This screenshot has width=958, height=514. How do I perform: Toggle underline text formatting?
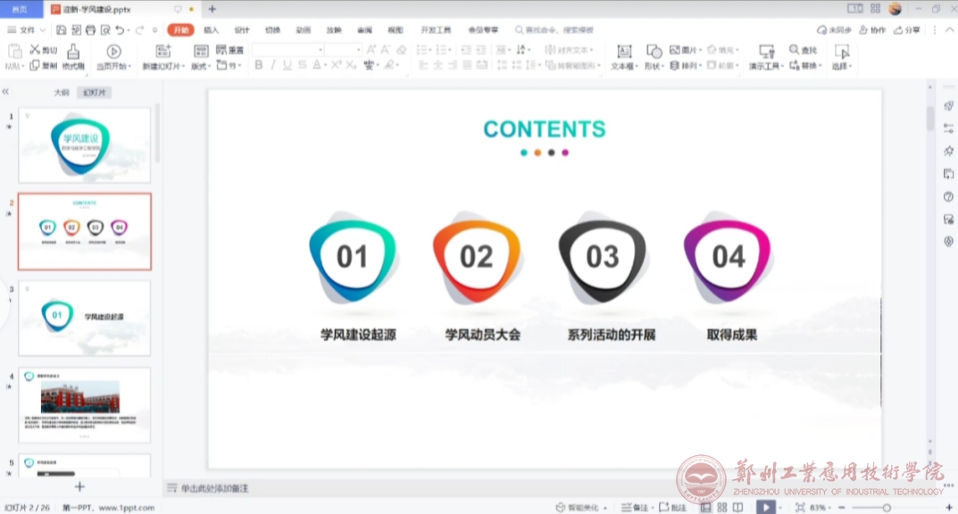click(x=287, y=65)
